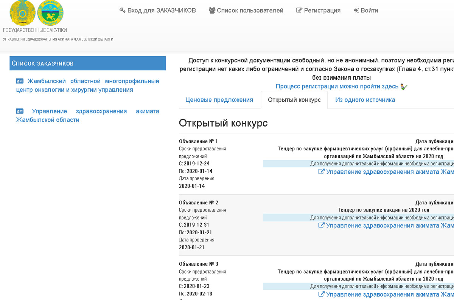Image resolution: width=454 pixels, height=300 pixels.
Task: Switch to the Ценовые предложения tab
Action: (219, 100)
